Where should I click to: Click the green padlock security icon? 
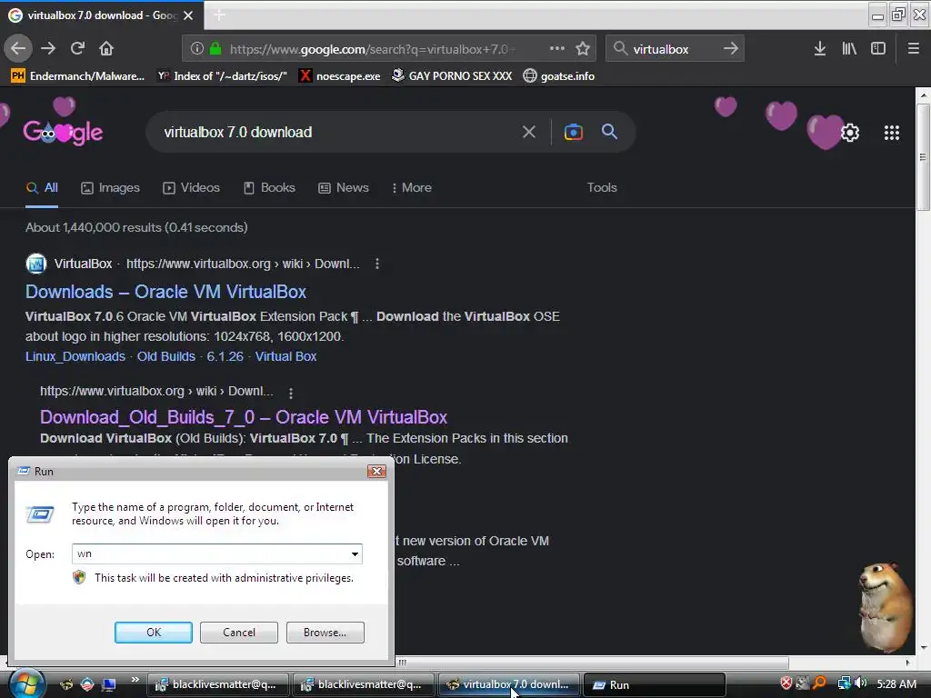pos(215,49)
